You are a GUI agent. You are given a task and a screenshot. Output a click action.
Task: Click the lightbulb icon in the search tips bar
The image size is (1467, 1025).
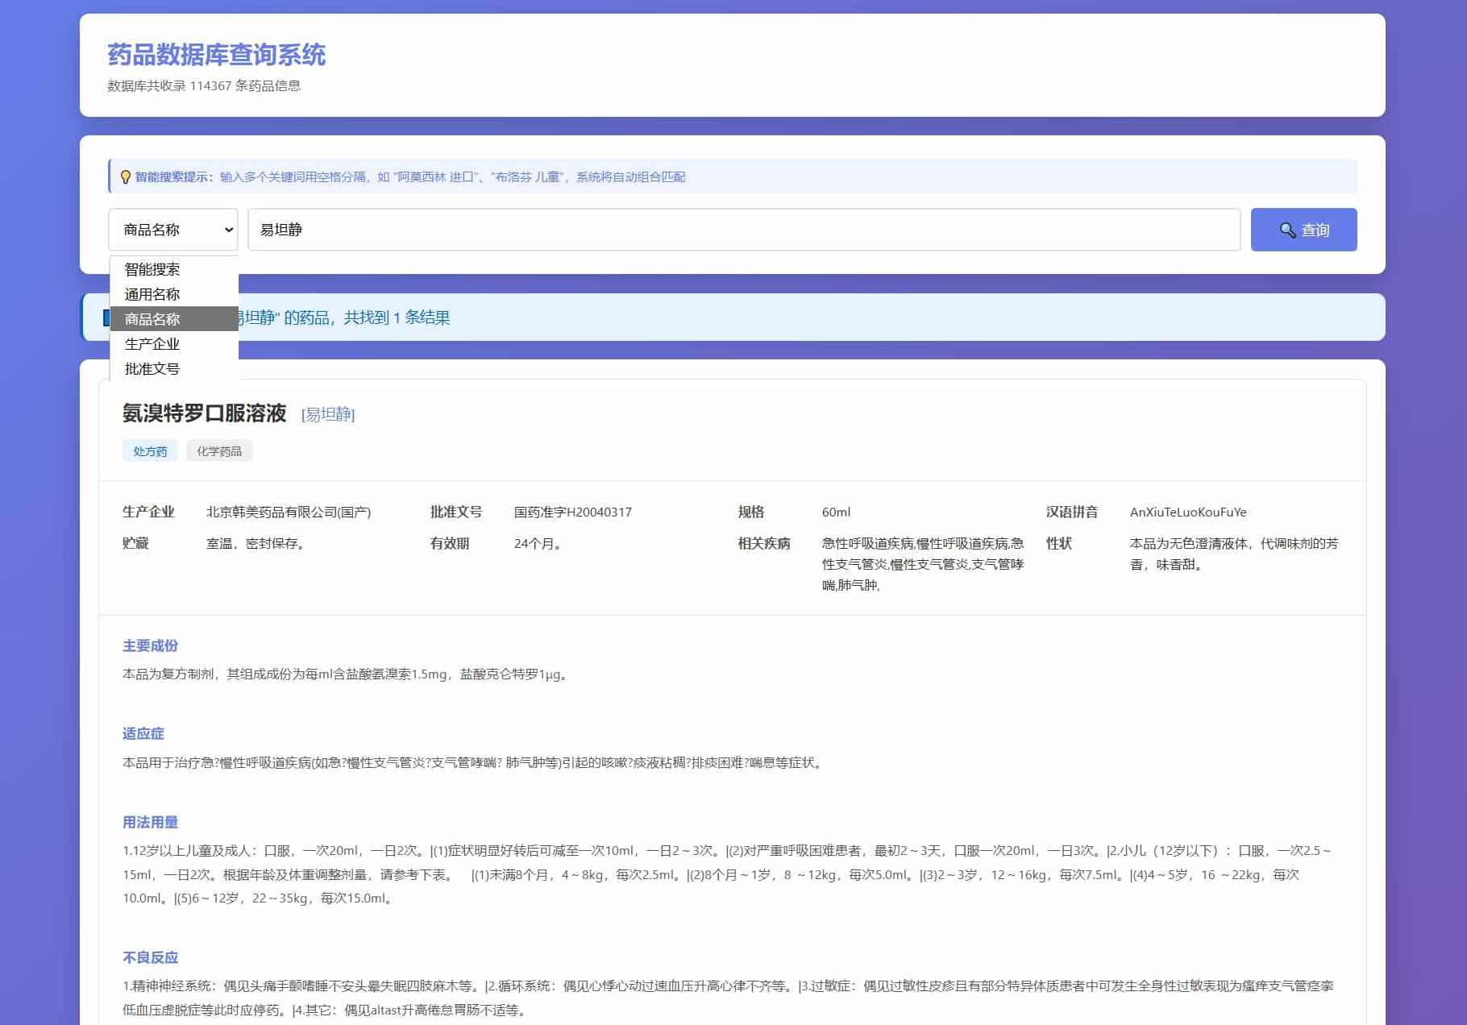point(127,176)
